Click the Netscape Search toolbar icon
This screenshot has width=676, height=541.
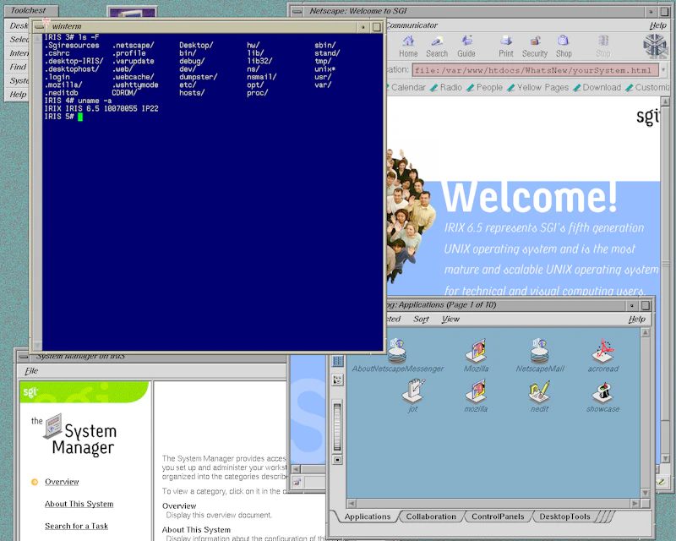pyautogui.click(x=437, y=46)
